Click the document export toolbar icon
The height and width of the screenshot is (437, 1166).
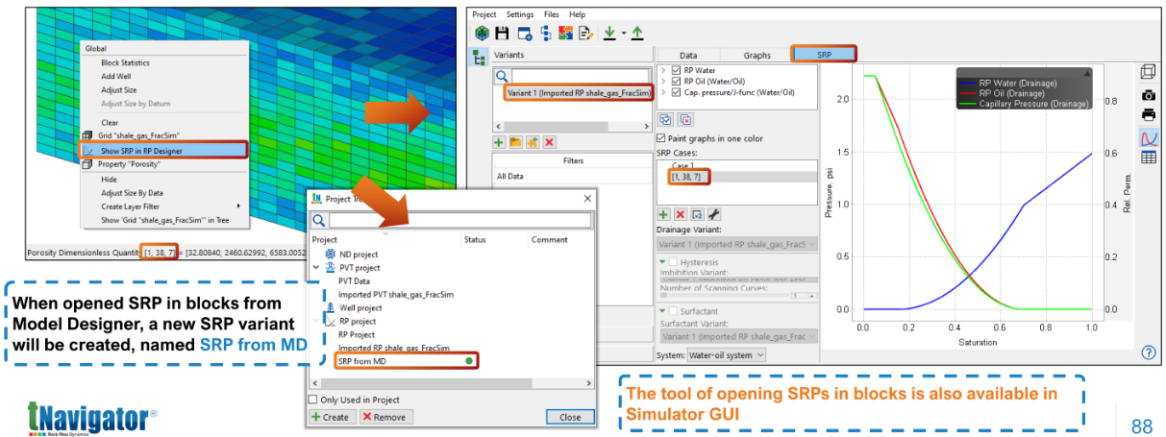coord(585,34)
